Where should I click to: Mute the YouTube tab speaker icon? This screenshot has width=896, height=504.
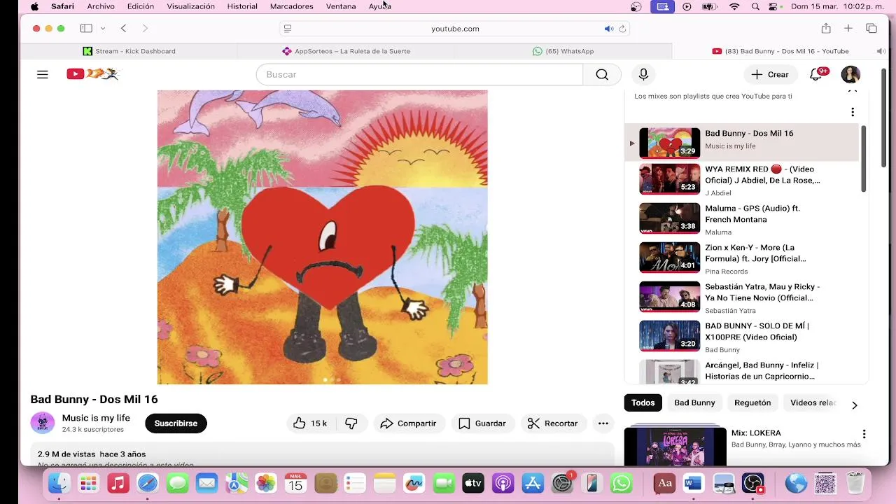pos(881,51)
